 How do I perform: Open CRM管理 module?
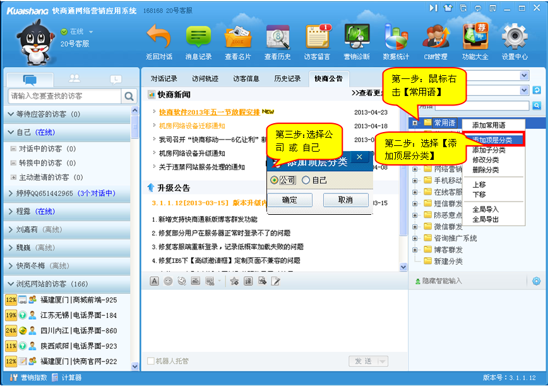436,42
